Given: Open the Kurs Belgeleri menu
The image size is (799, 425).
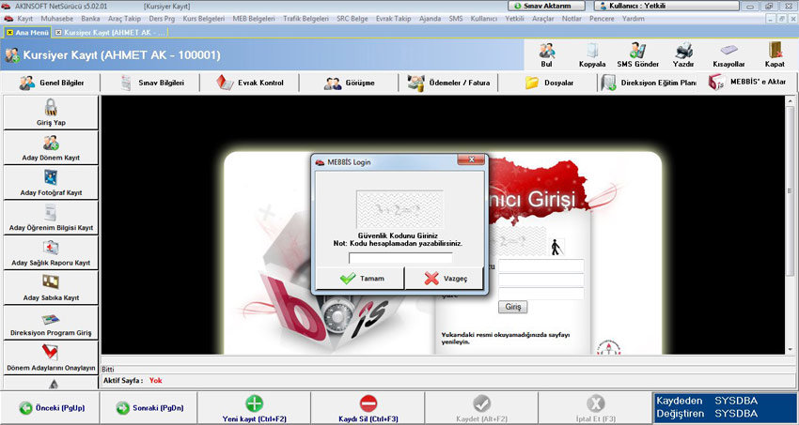Looking at the screenshot, I should pos(204,19).
